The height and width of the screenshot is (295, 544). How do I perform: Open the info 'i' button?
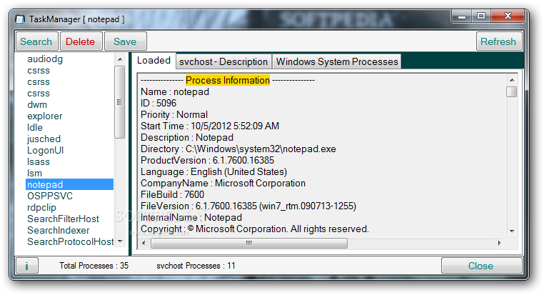pyautogui.click(x=26, y=266)
